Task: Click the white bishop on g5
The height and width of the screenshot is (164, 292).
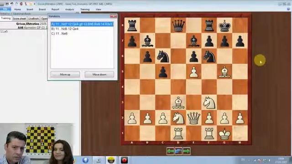Action: click(224, 72)
